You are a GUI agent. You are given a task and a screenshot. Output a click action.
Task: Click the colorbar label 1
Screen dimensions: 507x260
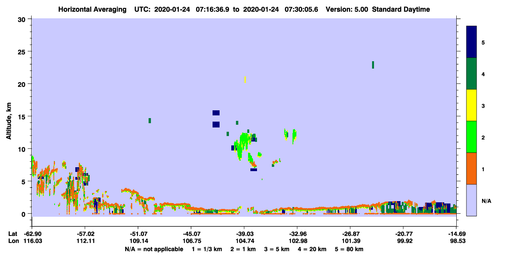click(x=483, y=169)
